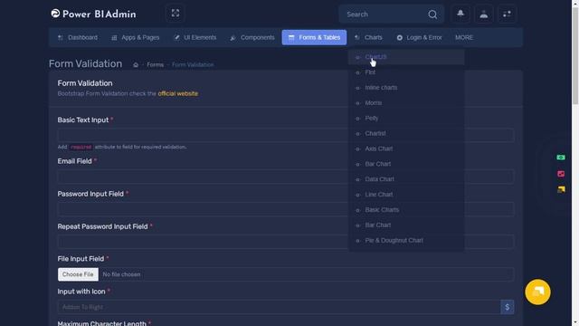Open the user profile icon

pos(483,14)
